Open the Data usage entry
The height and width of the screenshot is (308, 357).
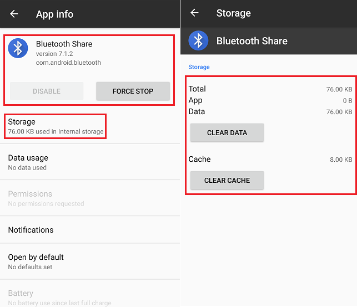coord(90,162)
